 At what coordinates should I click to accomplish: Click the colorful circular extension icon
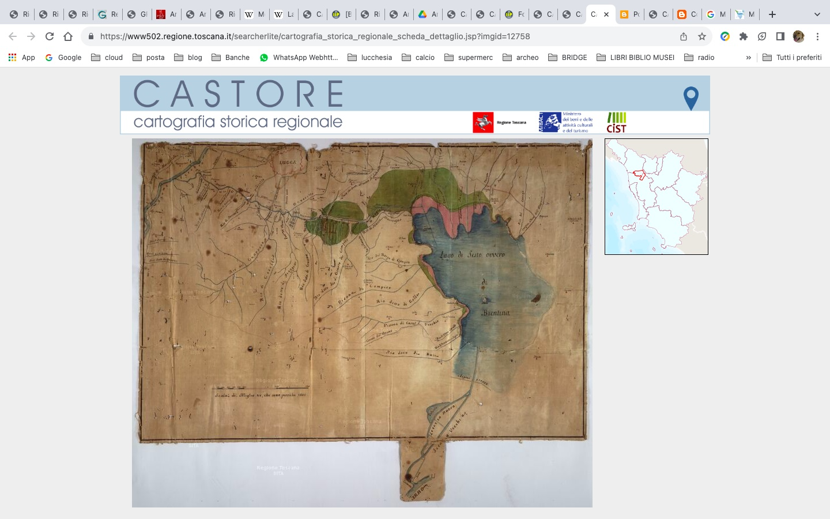point(725,36)
